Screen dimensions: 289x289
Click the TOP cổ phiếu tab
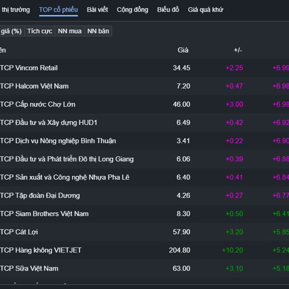point(58,10)
